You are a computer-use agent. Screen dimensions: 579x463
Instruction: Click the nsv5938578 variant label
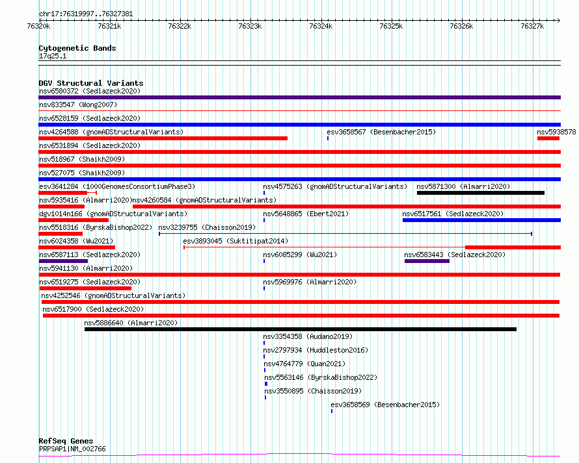[x=556, y=132]
